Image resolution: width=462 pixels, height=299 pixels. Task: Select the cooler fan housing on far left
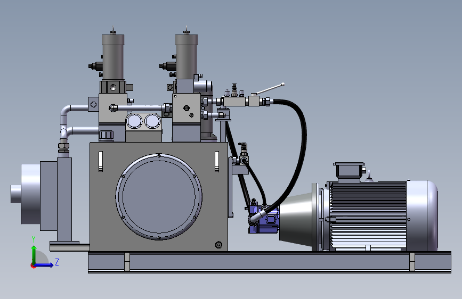click(30, 194)
